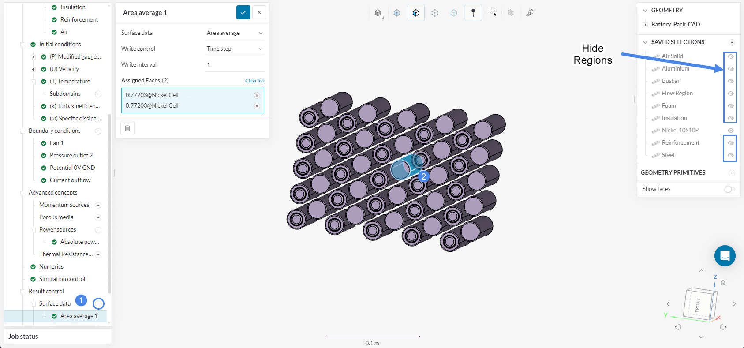Select Simulation control in the tree
The width and height of the screenshot is (744, 348).
(x=62, y=279)
